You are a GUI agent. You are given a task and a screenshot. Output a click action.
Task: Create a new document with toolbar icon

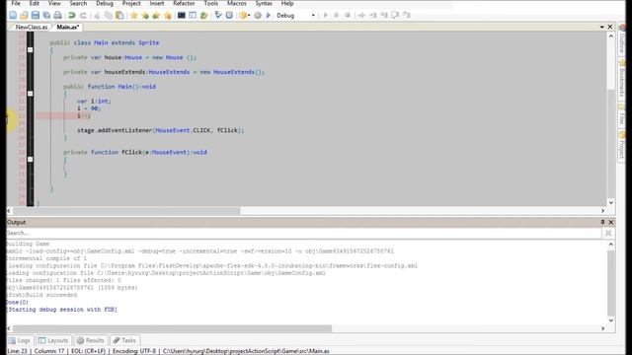[13, 16]
